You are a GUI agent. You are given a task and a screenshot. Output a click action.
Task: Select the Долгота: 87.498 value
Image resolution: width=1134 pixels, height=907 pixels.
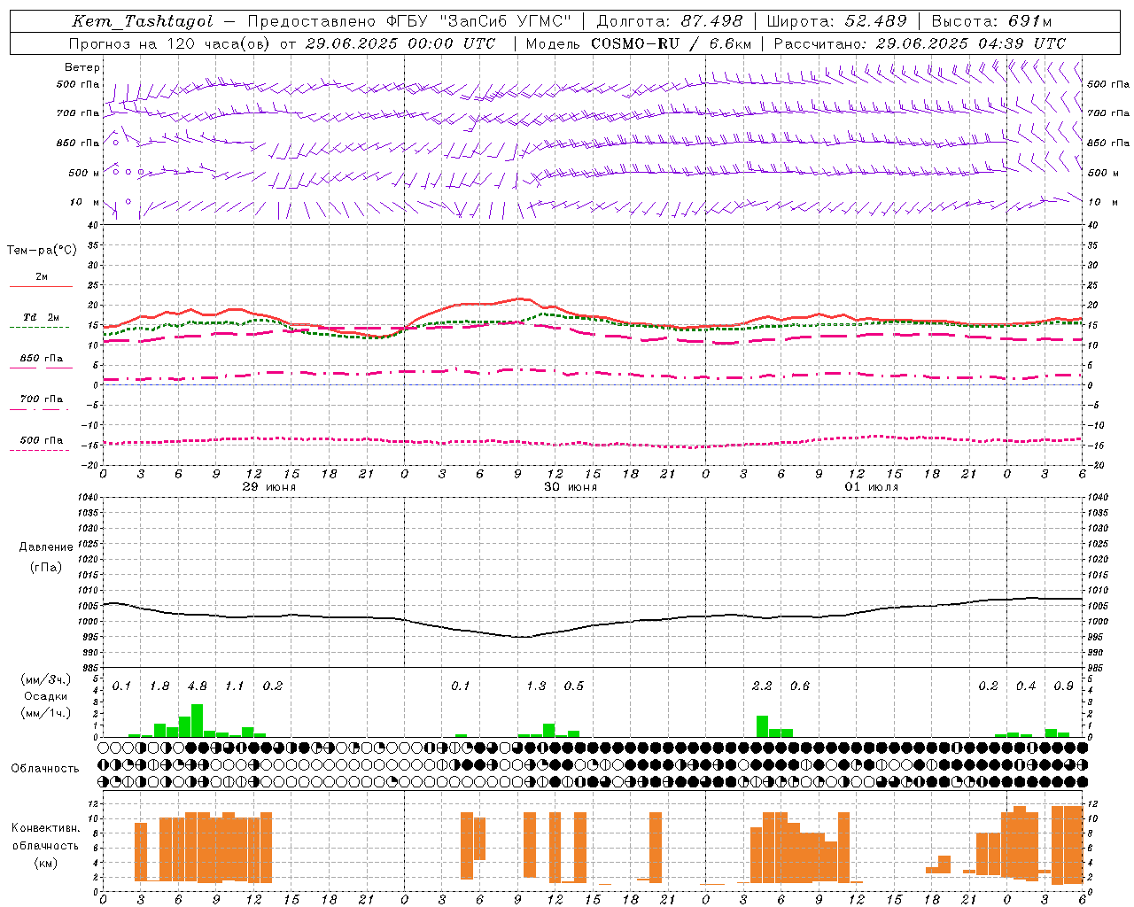pyautogui.click(x=670, y=21)
